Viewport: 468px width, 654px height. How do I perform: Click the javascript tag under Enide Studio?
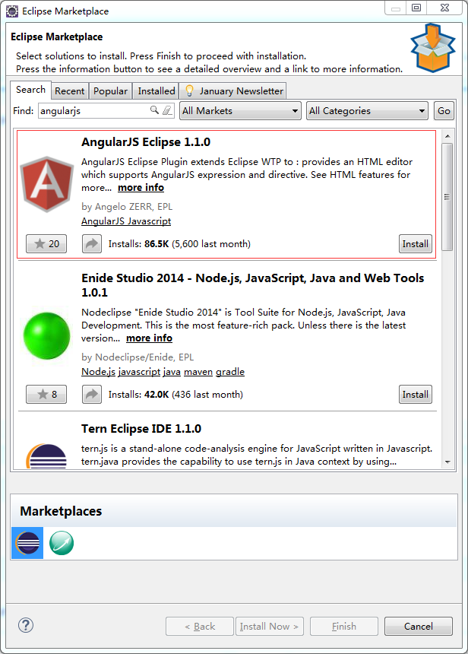[139, 372]
